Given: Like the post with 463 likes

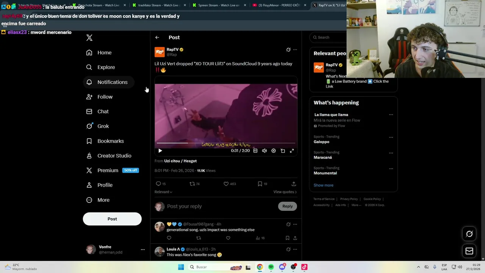Looking at the screenshot, I should (226, 184).
